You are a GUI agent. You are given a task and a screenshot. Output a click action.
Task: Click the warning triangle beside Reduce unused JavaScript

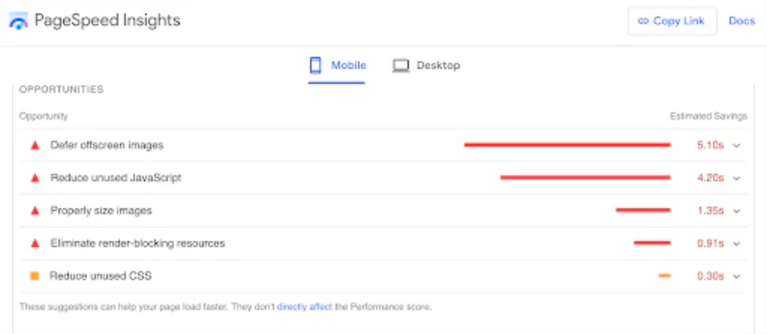(34, 177)
